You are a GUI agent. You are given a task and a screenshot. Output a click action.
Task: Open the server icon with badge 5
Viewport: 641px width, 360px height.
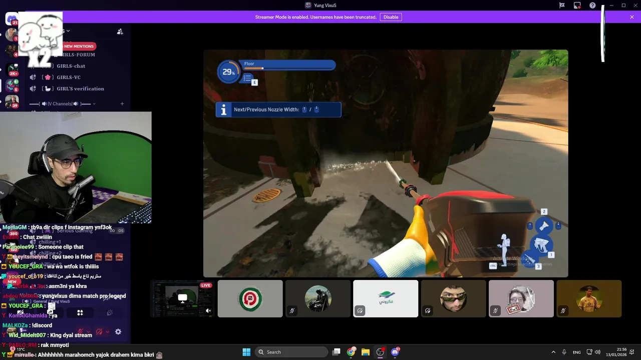click(12, 85)
